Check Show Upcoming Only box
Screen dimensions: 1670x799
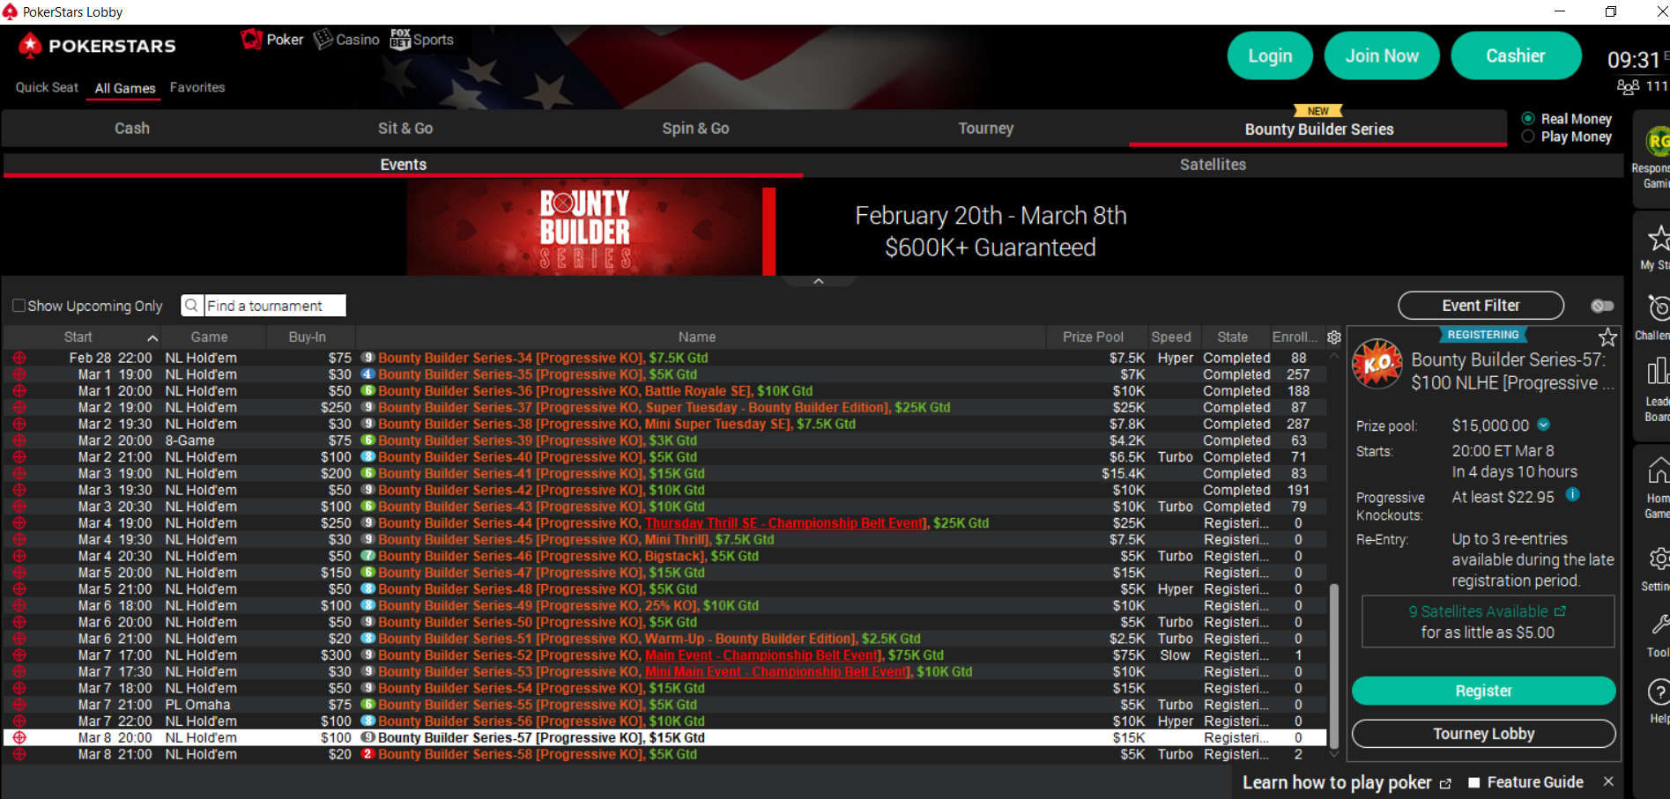pyautogui.click(x=19, y=306)
